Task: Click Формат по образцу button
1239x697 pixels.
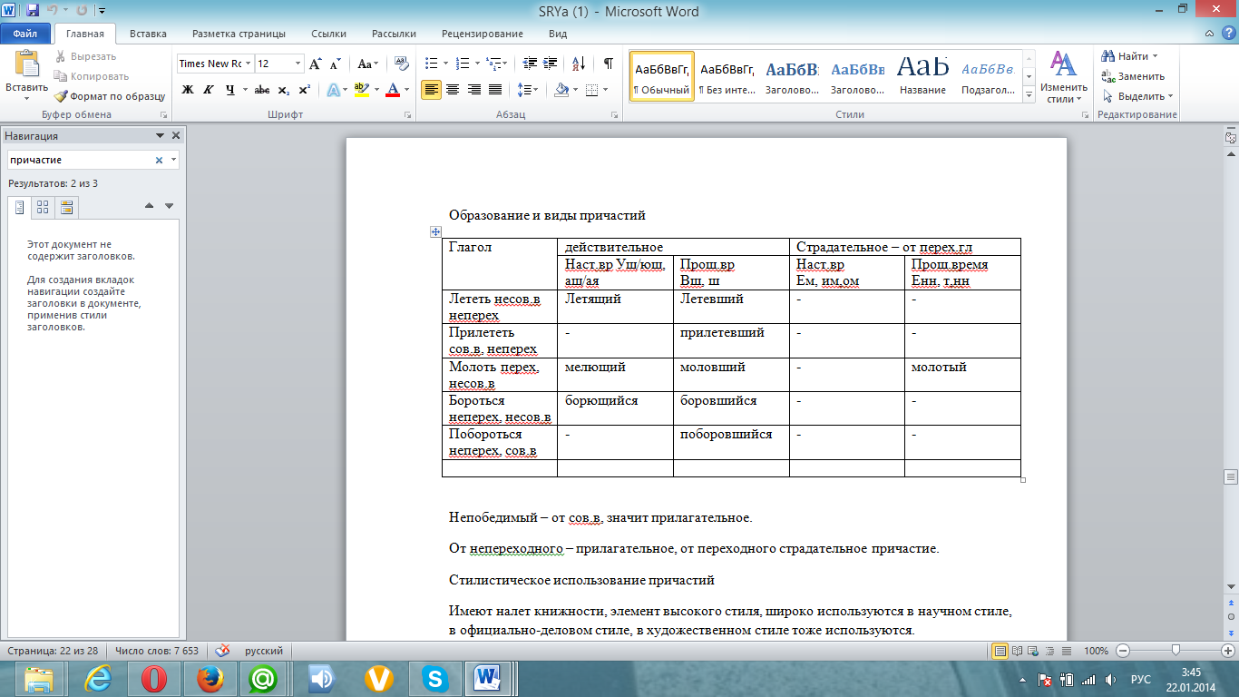Action: [110, 96]
